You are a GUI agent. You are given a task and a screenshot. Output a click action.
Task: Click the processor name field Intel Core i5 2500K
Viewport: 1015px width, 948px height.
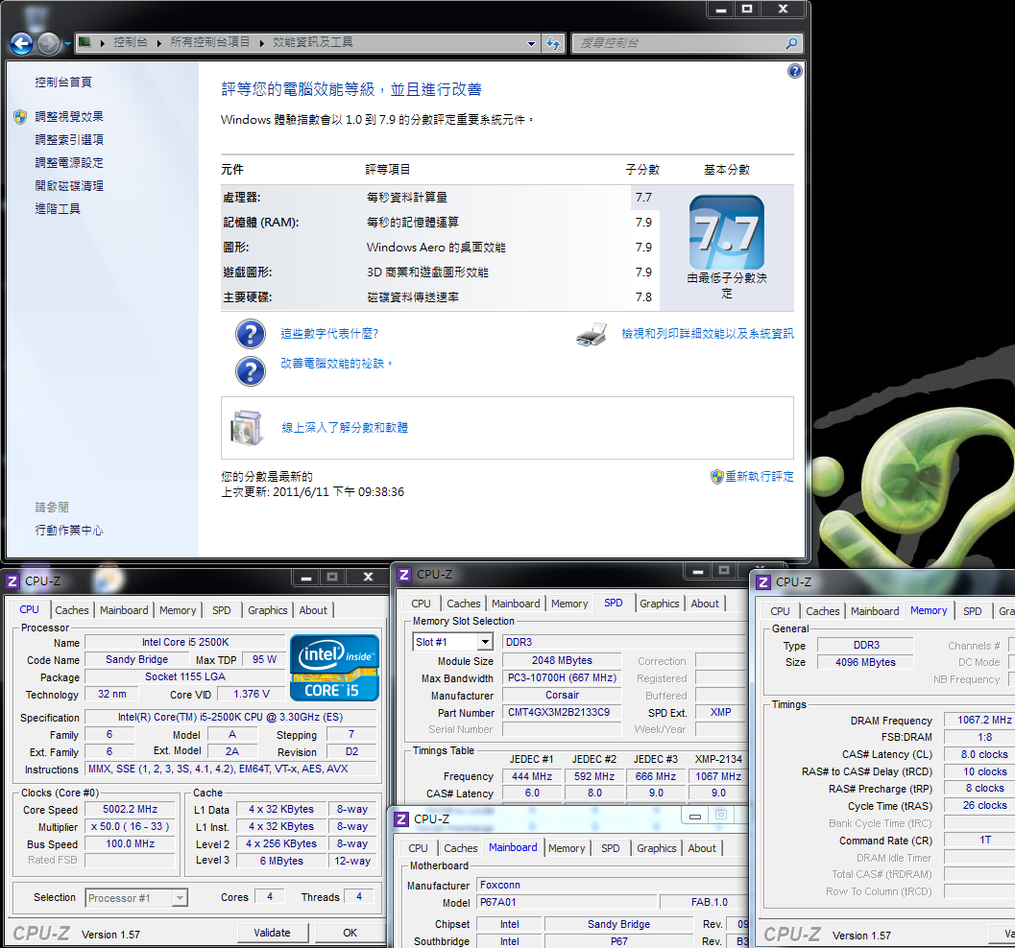tap(185, 642)
